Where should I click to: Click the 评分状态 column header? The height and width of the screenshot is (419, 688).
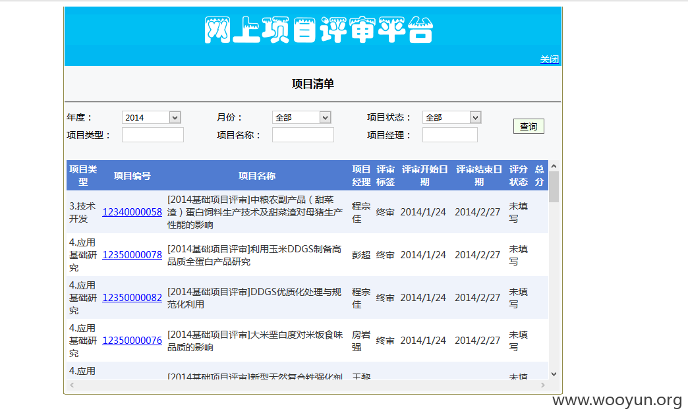tap(518, 175)
